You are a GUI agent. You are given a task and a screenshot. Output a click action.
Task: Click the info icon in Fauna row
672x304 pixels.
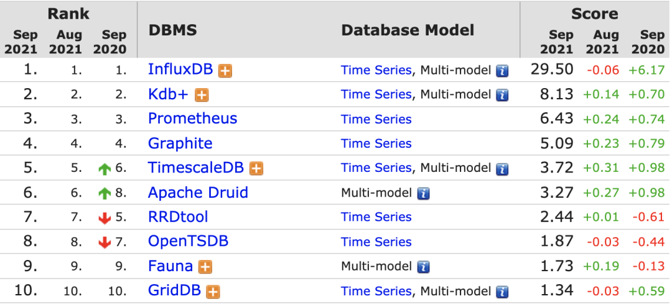tap(424, 267)
